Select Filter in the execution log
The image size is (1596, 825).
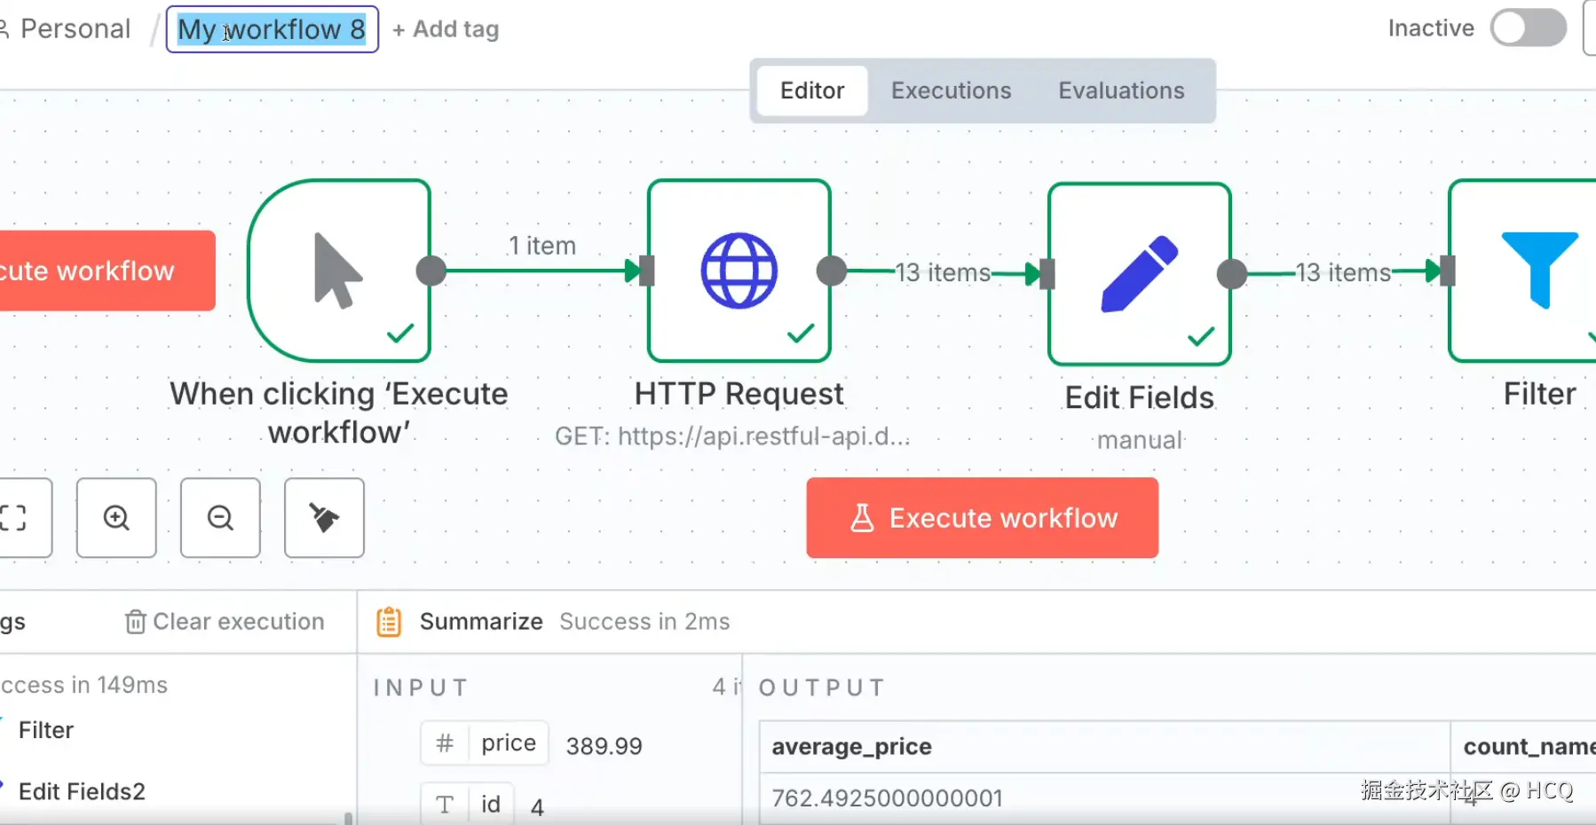46,730
